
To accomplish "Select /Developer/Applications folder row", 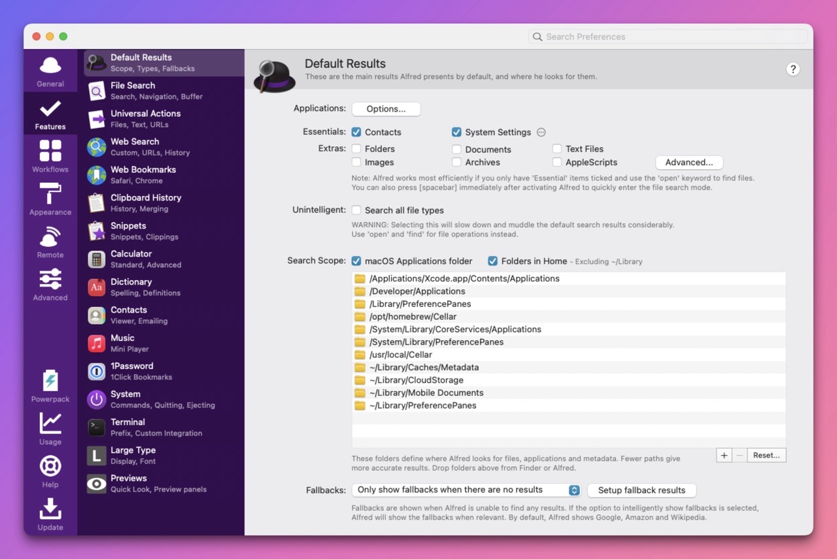I will coord(568,291).
